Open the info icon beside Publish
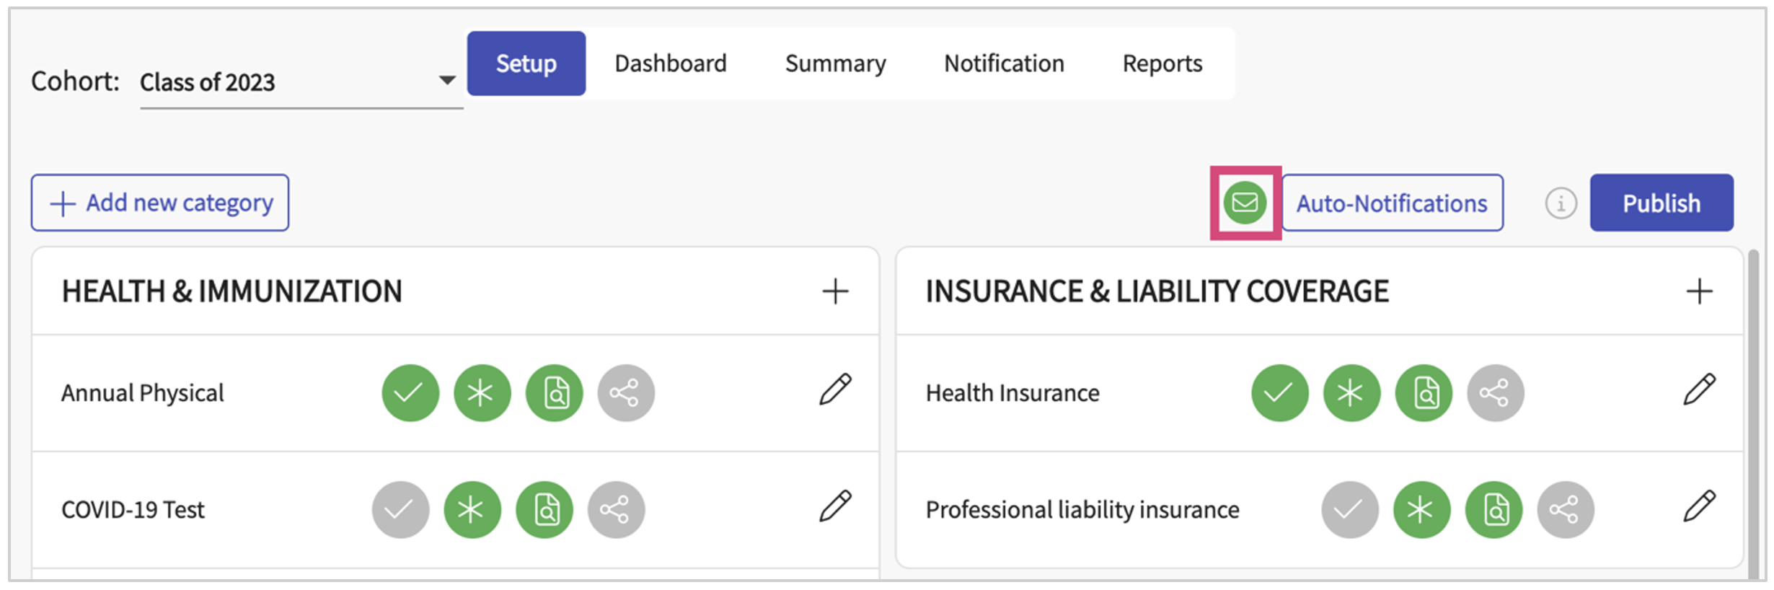This screenshot has width=1774, height=590. click(x=1561, y=203)
